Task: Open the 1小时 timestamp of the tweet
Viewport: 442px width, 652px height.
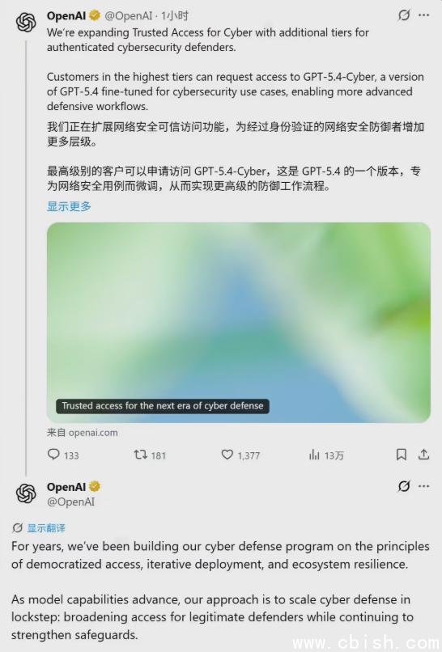Action: tap(174, 16)
